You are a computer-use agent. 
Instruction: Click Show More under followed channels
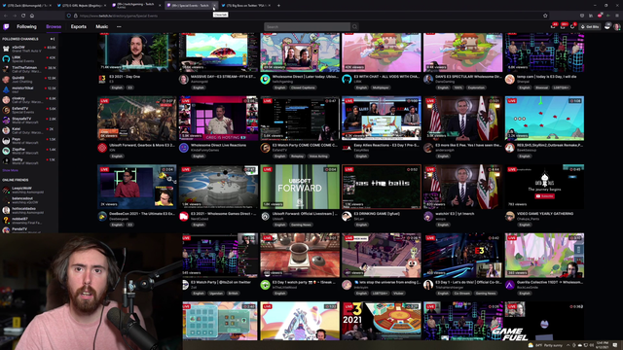(11, 170)
